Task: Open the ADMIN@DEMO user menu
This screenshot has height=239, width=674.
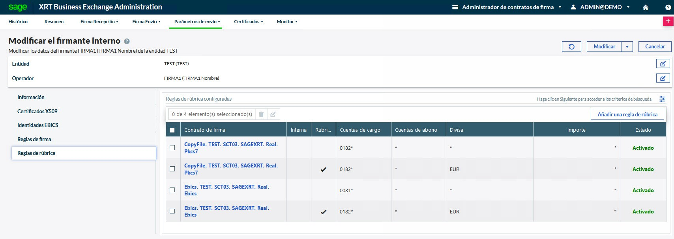Action: 601,7
